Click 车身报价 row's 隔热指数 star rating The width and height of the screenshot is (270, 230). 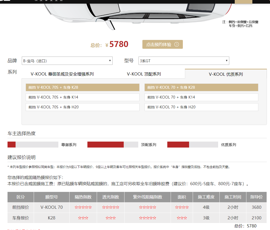click(x=83, y=218)
